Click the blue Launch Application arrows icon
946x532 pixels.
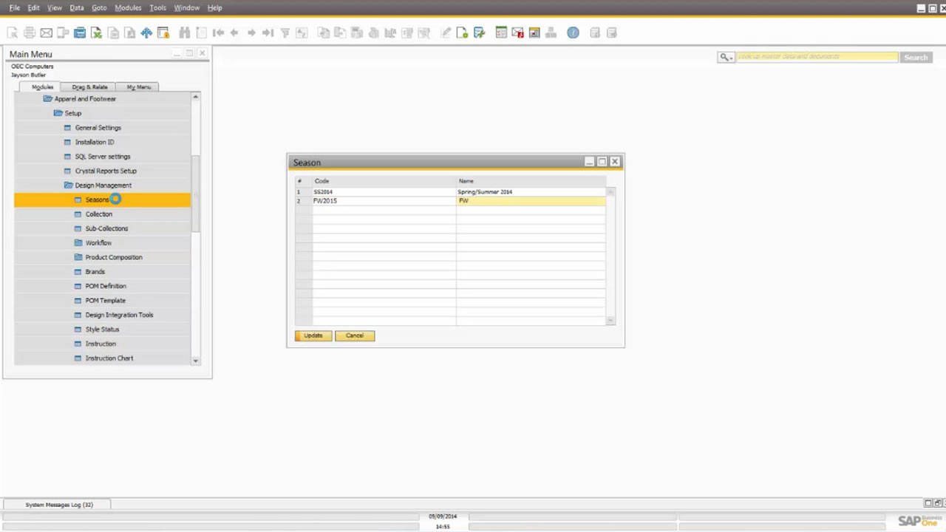[146, 33]
